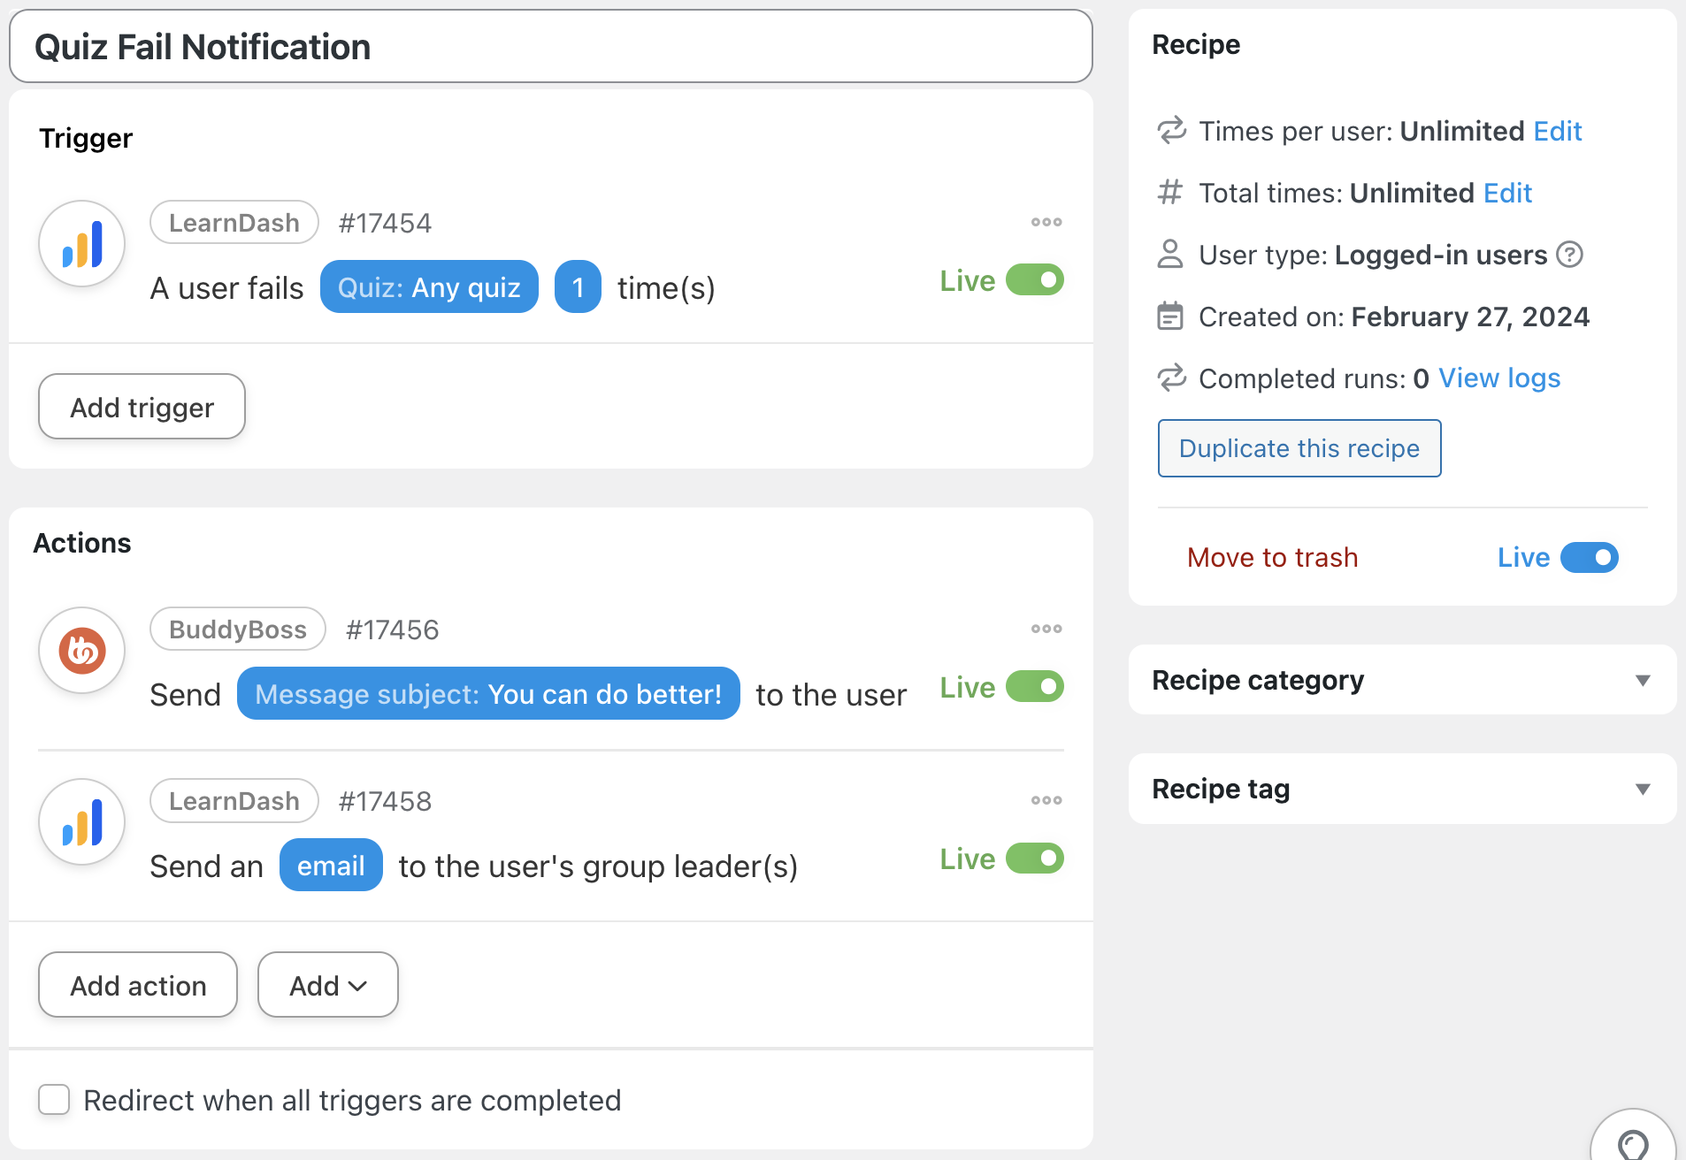This screenshot has width=1686, height=1160.
Task: Open View logs link for completed runs
Action: tap(1498, 378)
